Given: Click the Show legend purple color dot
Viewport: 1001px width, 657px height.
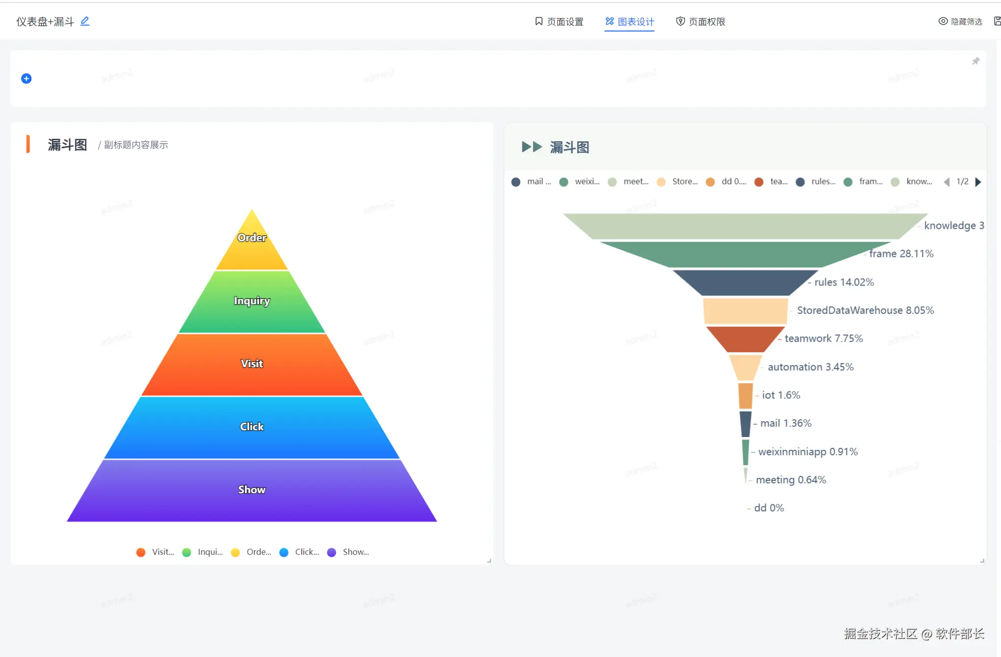Looking at the screenshot, I should click(x=332, y=552).
